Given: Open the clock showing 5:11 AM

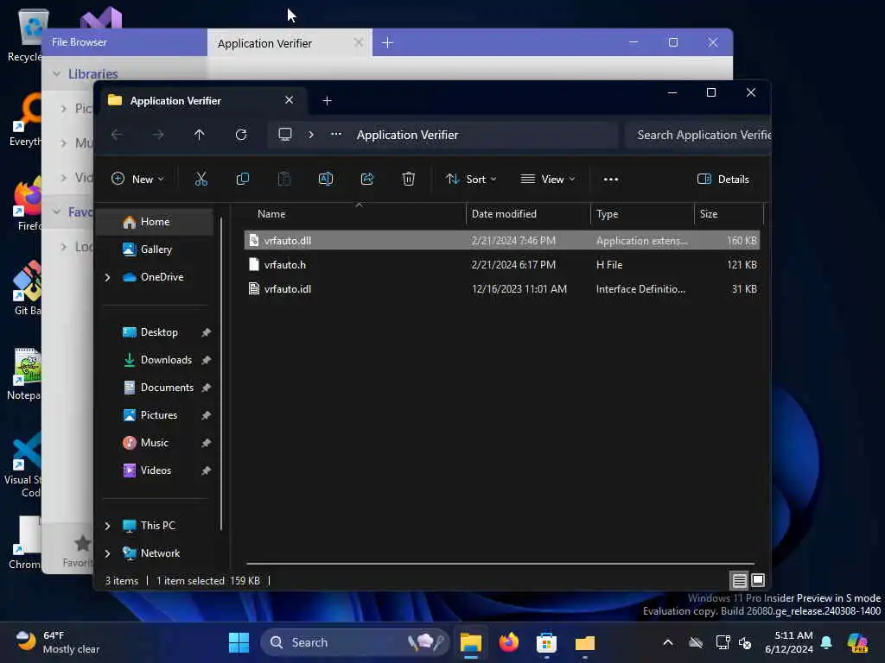Looking at the screenshot, I should coord(788,642).
